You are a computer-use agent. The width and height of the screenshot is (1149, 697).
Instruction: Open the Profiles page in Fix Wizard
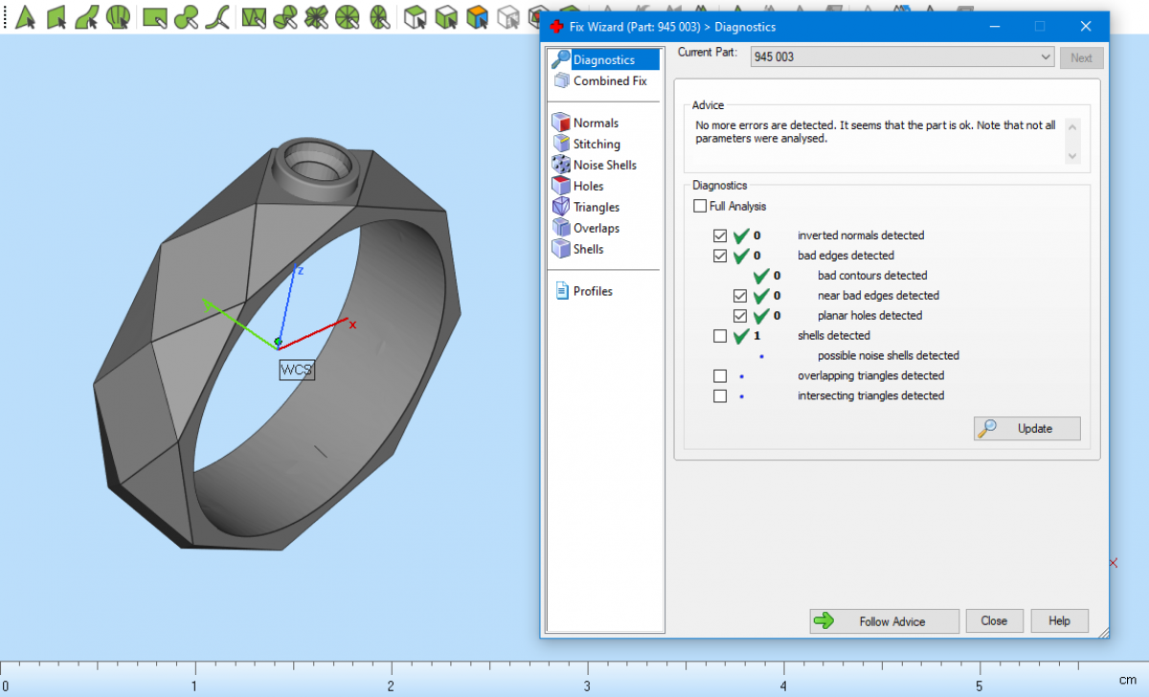[x=593, y=291]
